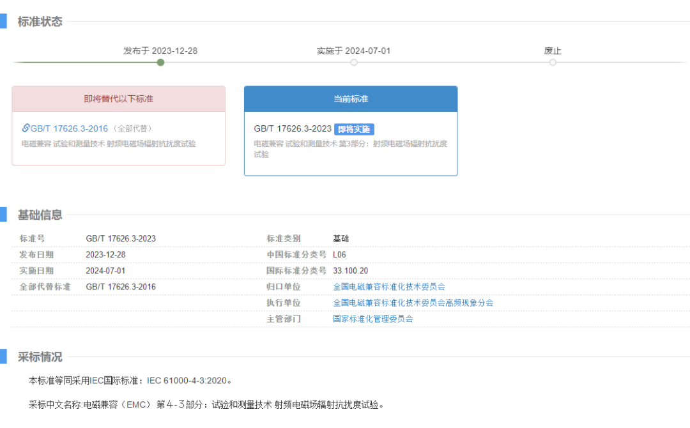Select the 标准状态 section title
The image size is (690, 428).
[40, 21]
